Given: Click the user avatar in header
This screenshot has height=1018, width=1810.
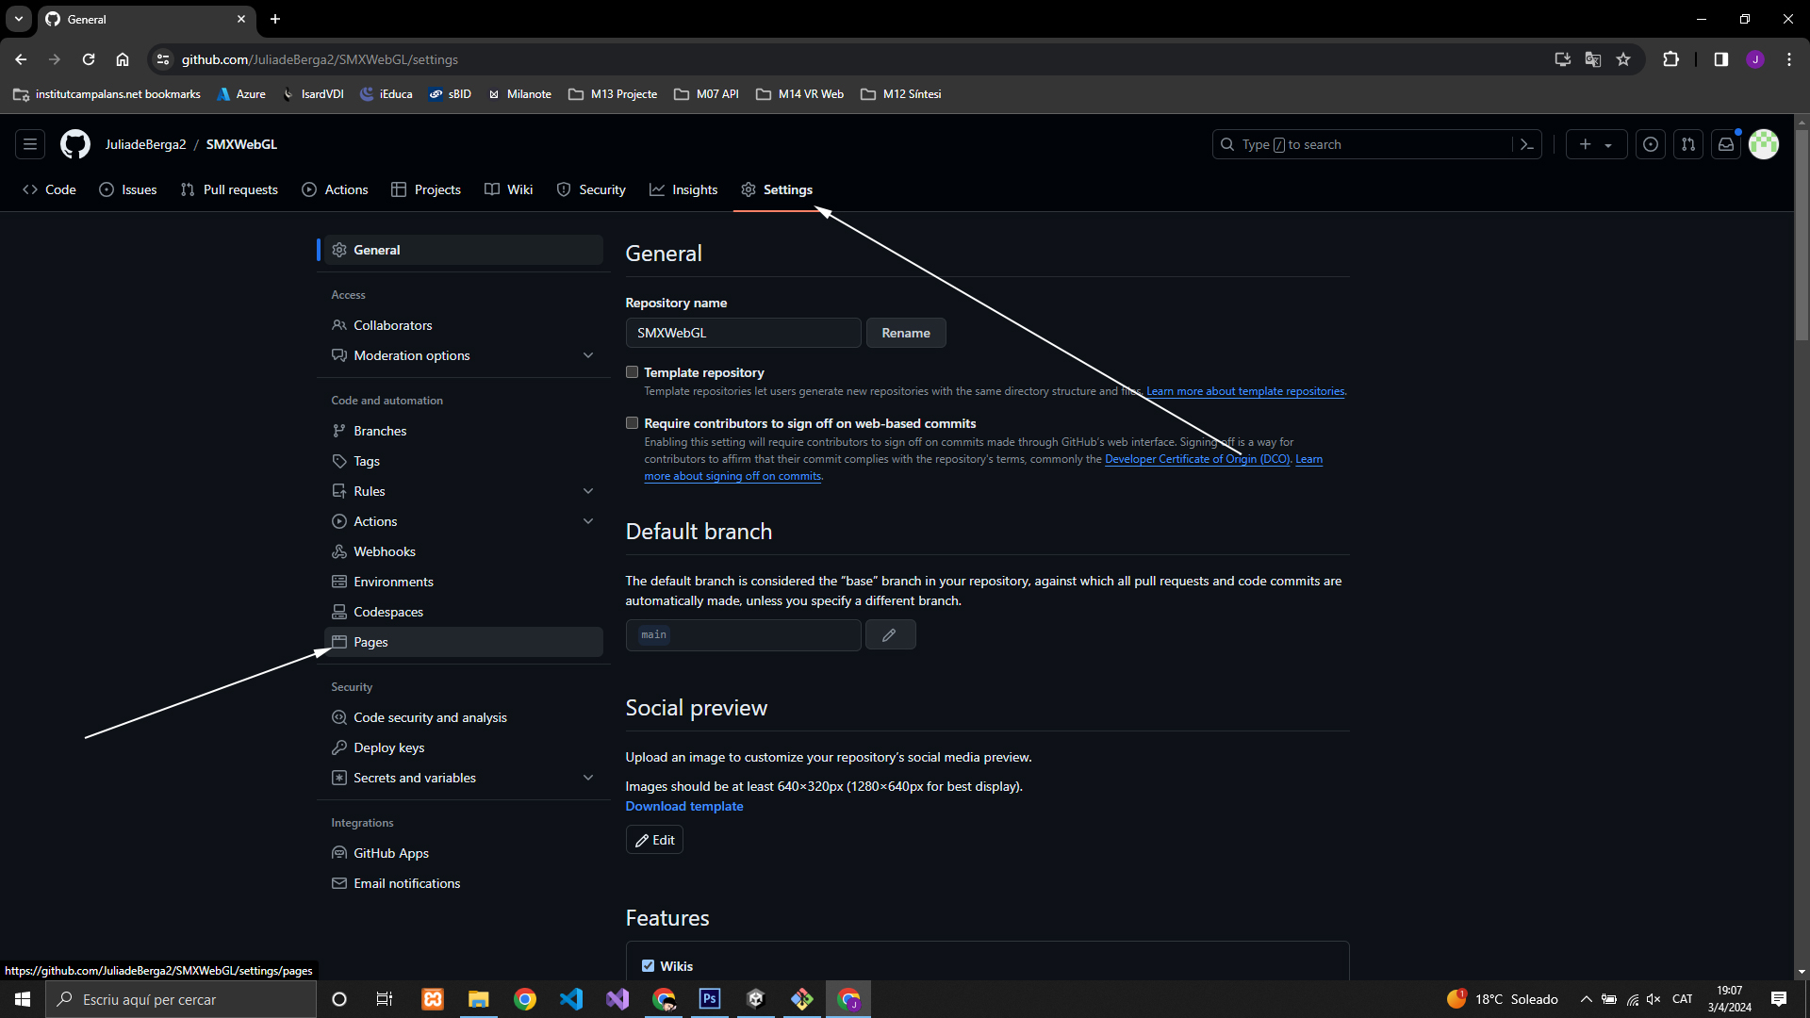Looking at the screenshot, I should pos(1763,144).
